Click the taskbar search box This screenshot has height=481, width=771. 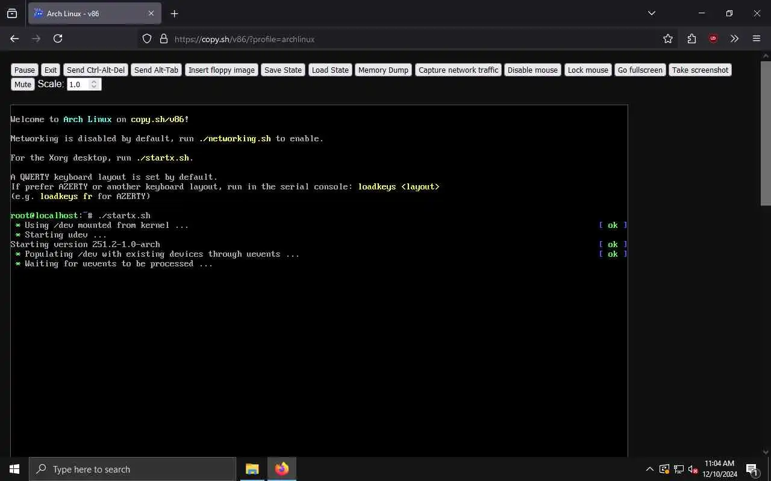[133, 469]
